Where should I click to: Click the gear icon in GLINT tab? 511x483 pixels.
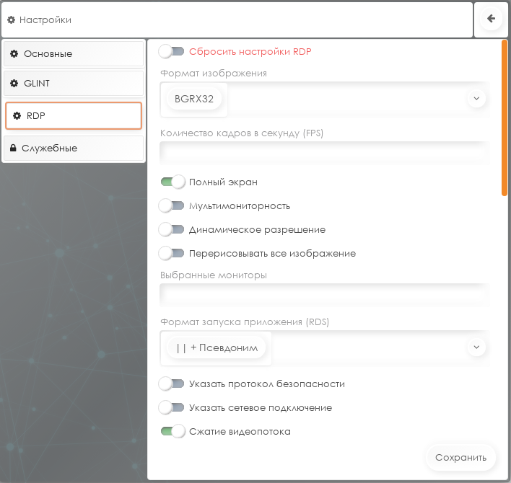pos(14,84)
